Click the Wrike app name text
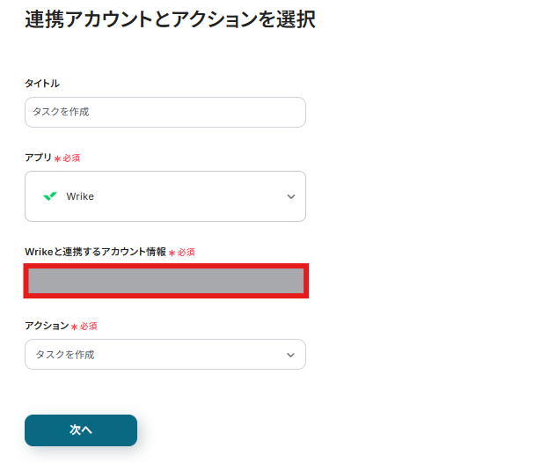The width and height of the screenshot is (549, 463). (x=80, y=196)
